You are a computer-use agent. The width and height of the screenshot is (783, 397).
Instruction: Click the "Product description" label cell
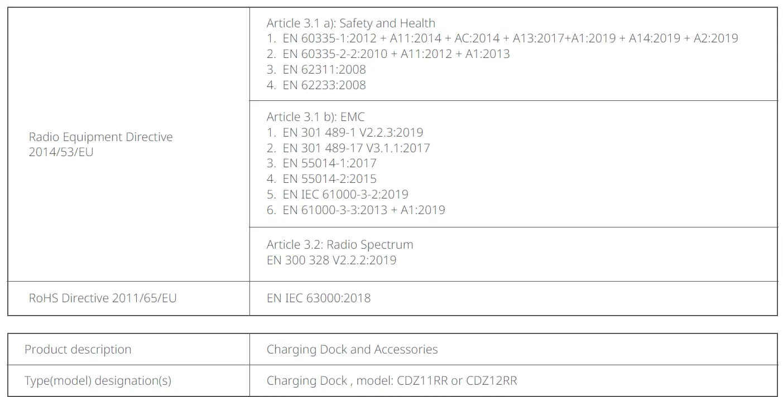(78, 350)
